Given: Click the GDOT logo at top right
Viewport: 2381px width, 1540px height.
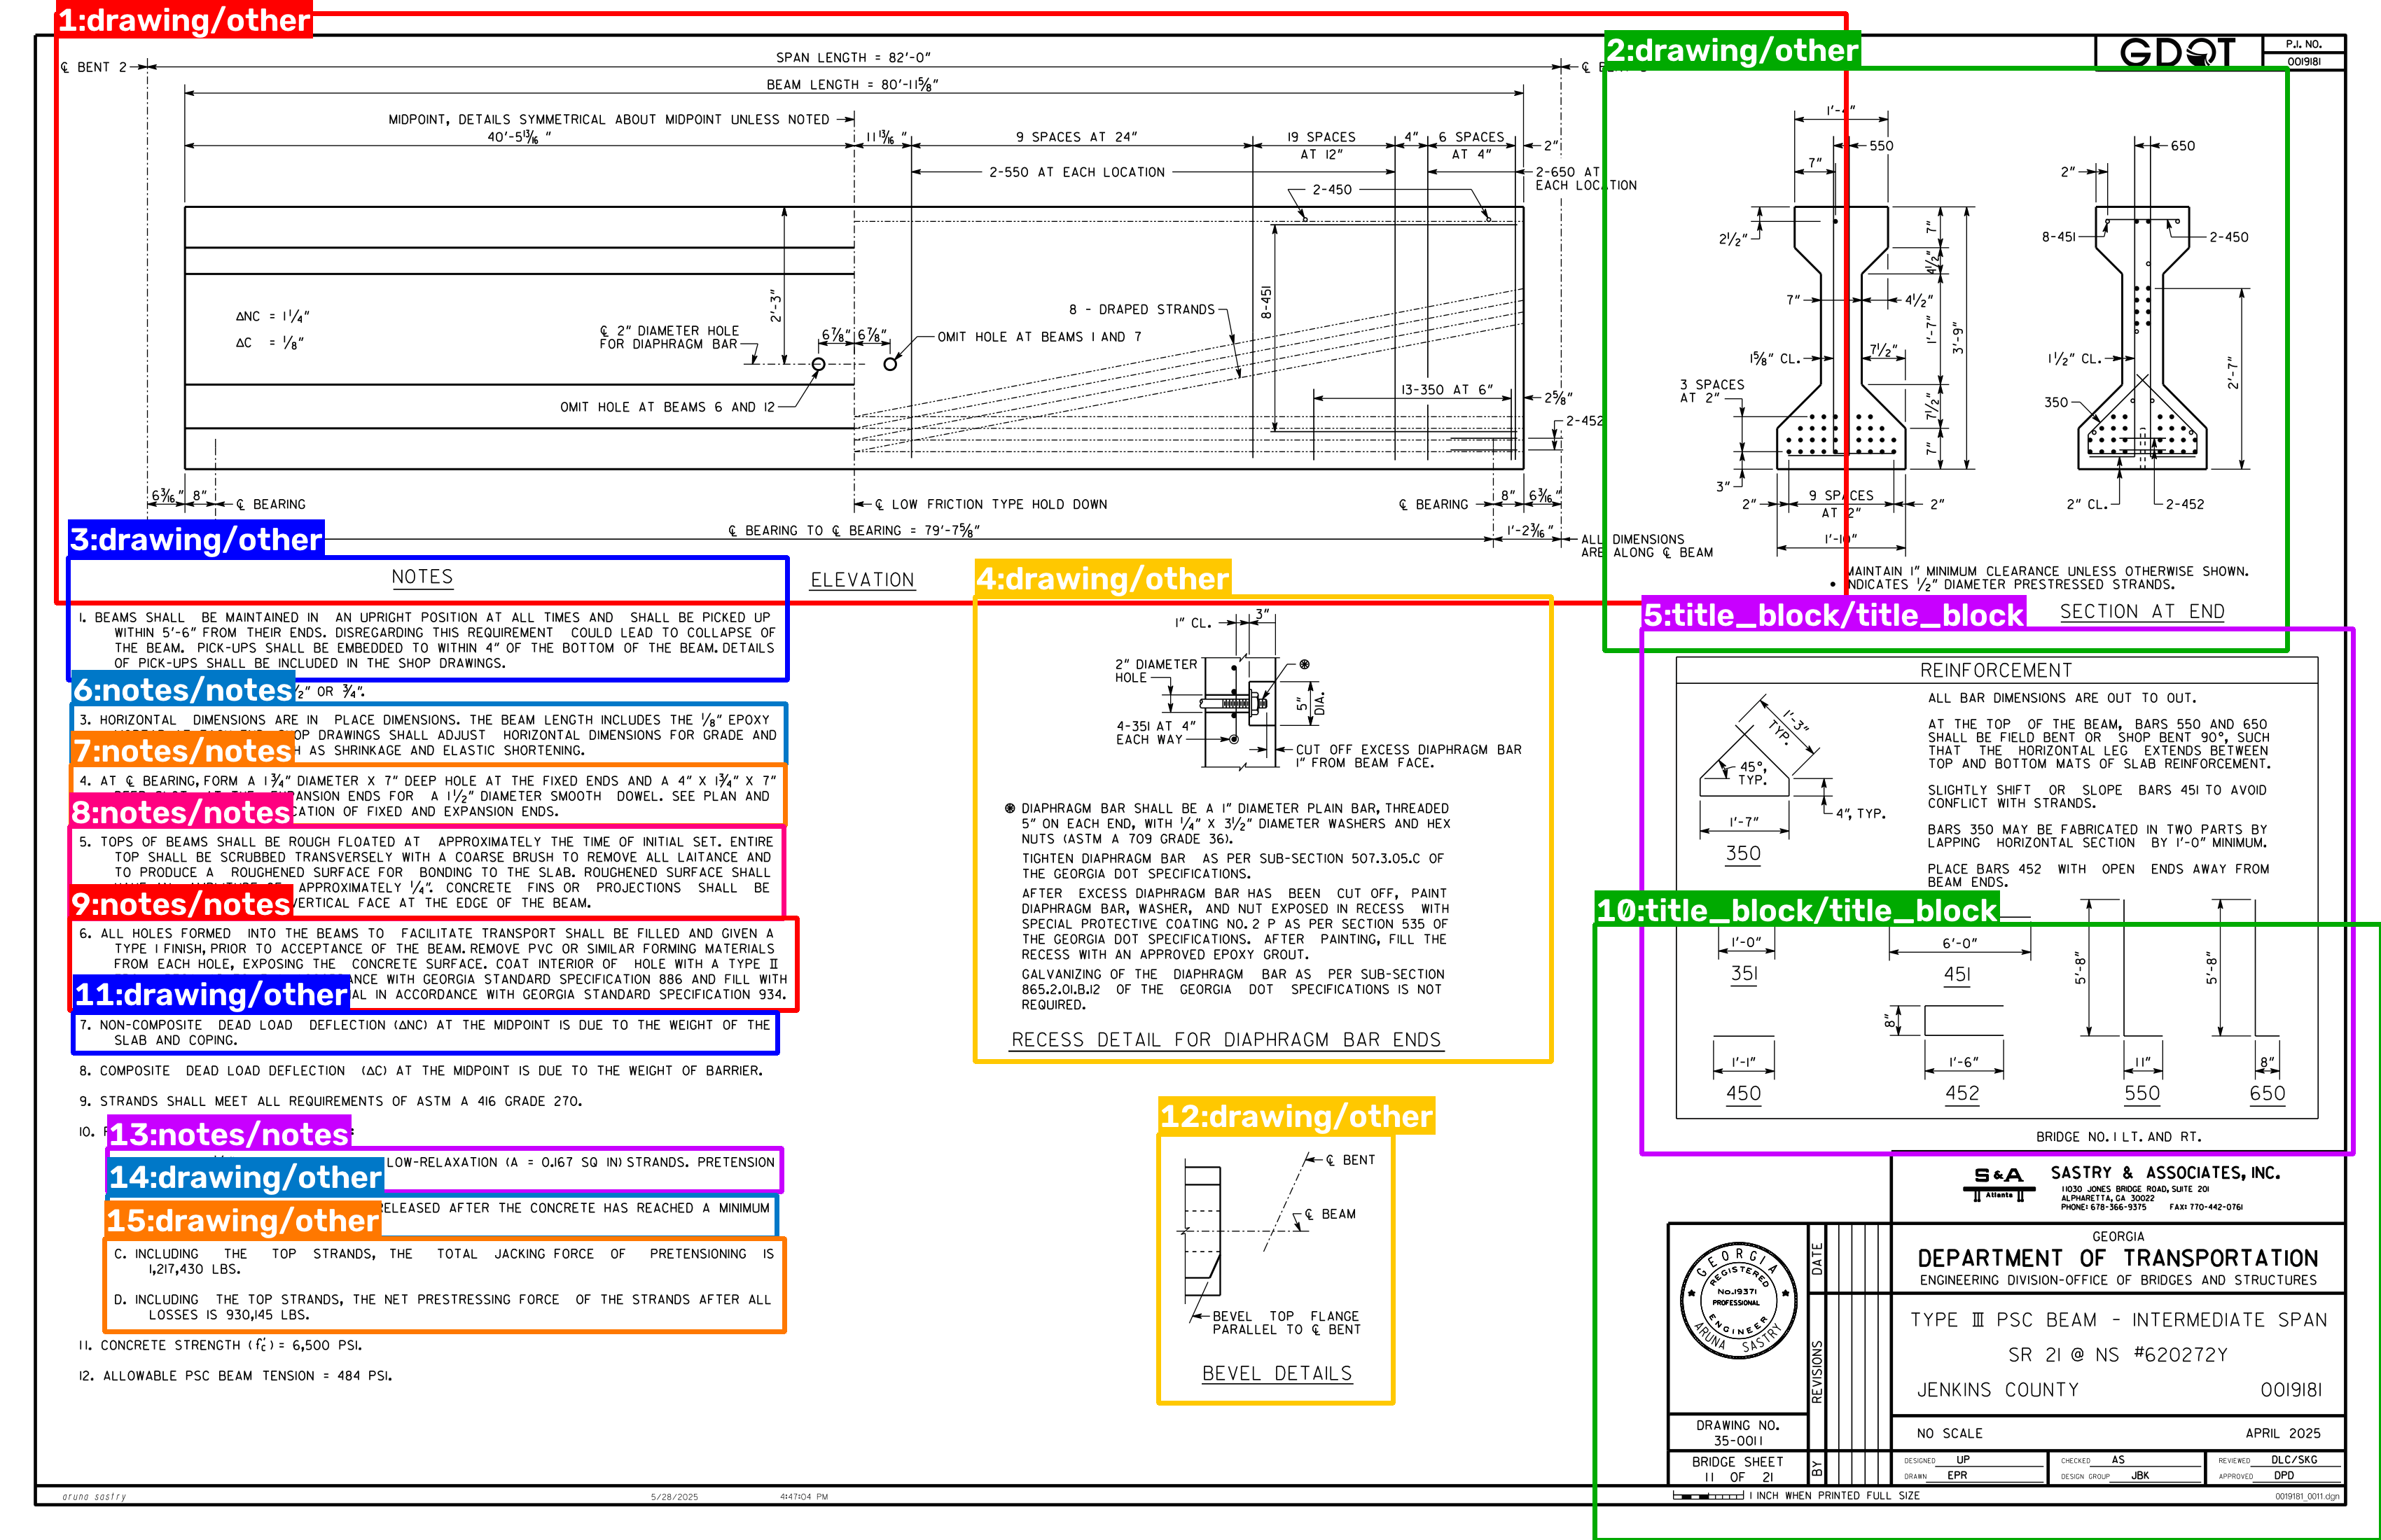Looking at the screenshot, I should tap(2178, 52).
